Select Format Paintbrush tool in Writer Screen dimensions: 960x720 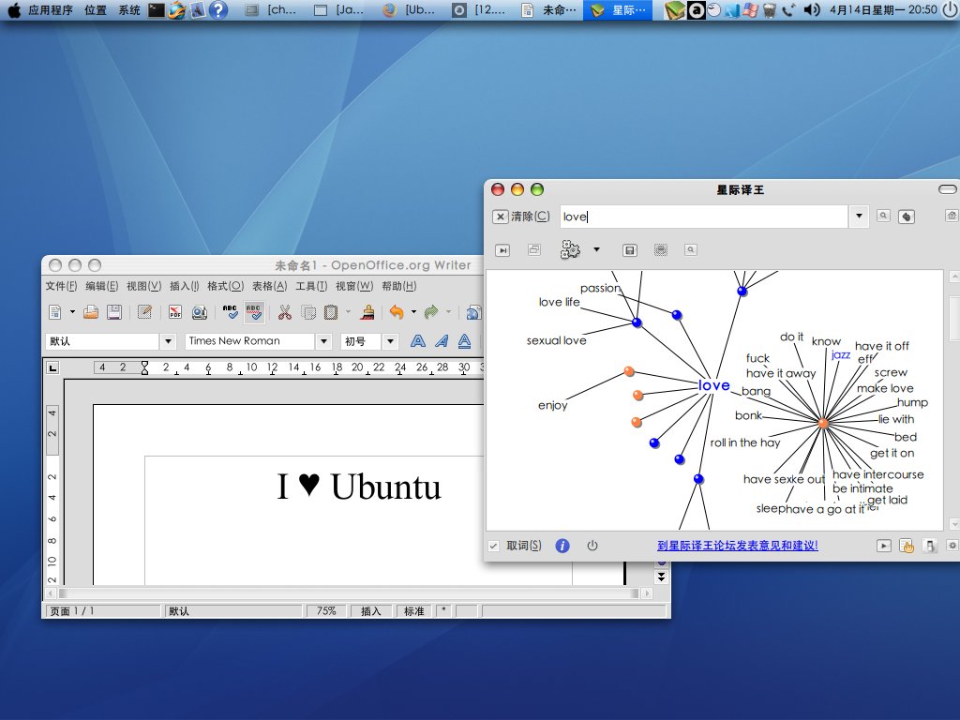click(x=367, y=312)
